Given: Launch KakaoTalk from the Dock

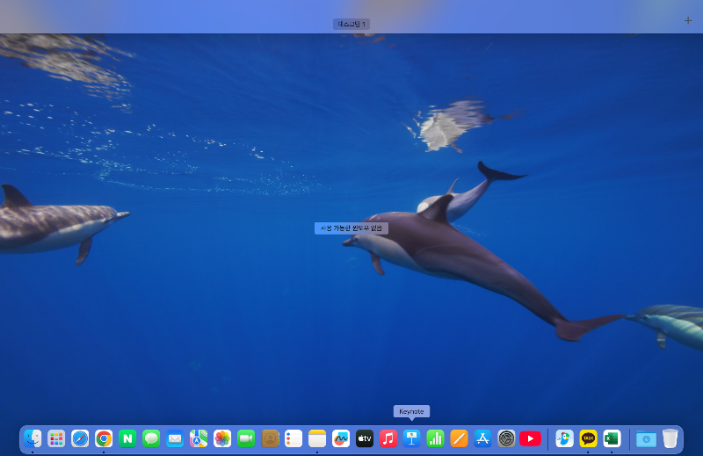Looking at the screenshot, I should coord(588,438).
